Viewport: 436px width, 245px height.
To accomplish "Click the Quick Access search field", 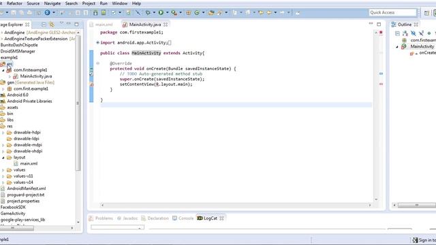I will pos(392,12).
